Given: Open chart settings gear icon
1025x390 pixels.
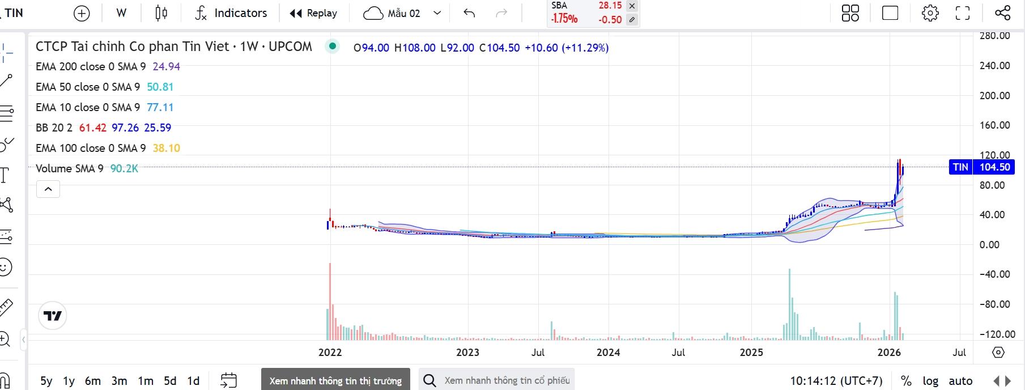Looking at the screenshot, I should pos(930,13).
